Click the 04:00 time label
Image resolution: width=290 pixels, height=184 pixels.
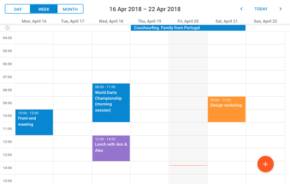pyautogui.click(x=7, y=38)
